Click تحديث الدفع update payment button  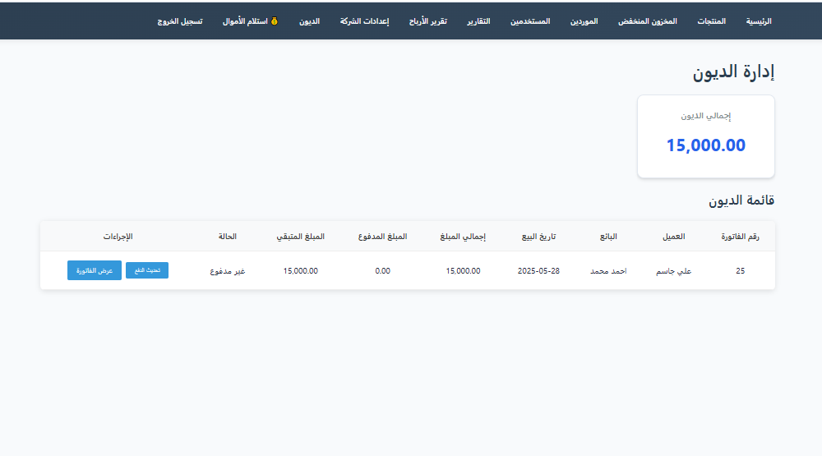point(147,270)
